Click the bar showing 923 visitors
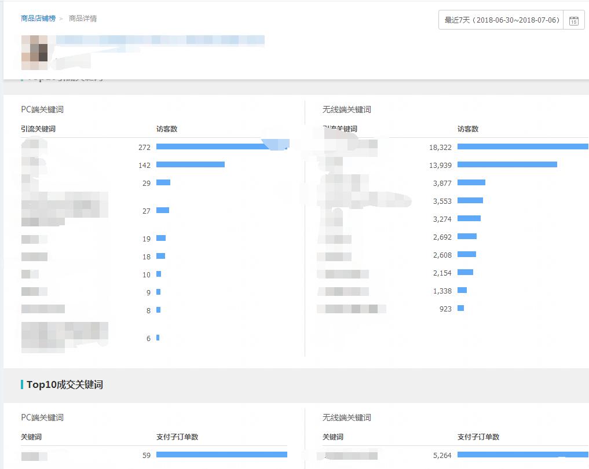The image size is (589, 469). coord(460,309)
